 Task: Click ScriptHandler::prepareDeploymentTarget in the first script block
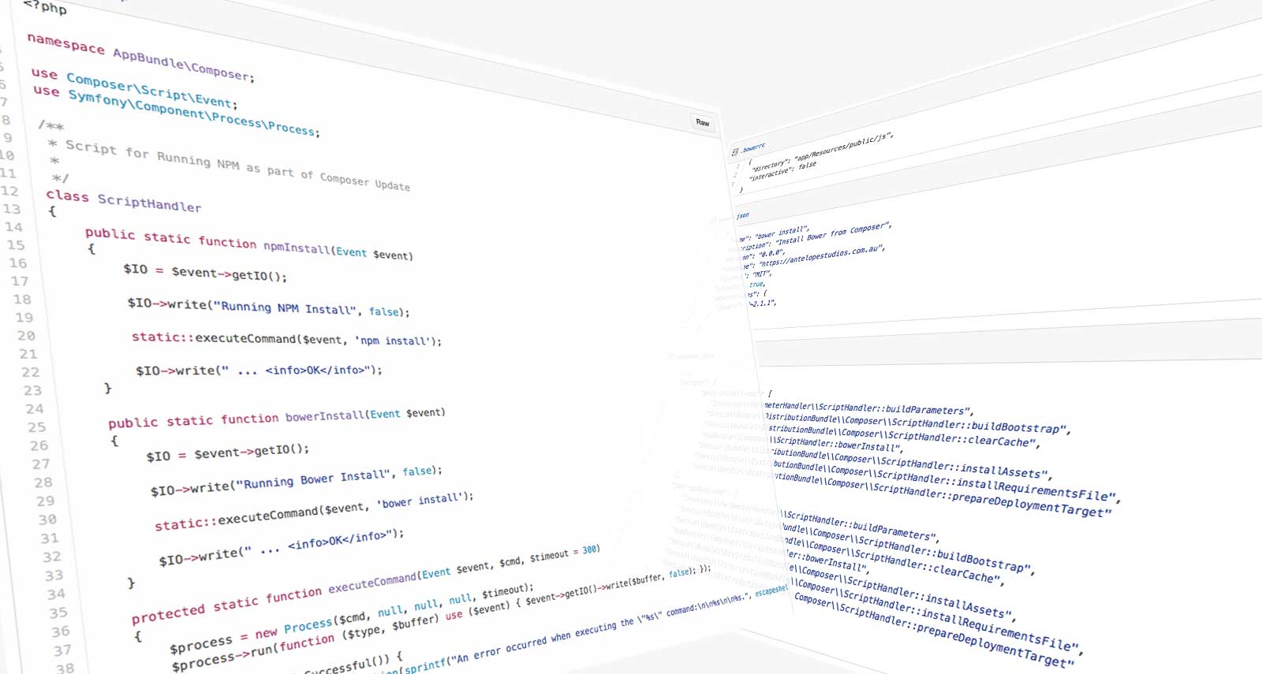992,500
